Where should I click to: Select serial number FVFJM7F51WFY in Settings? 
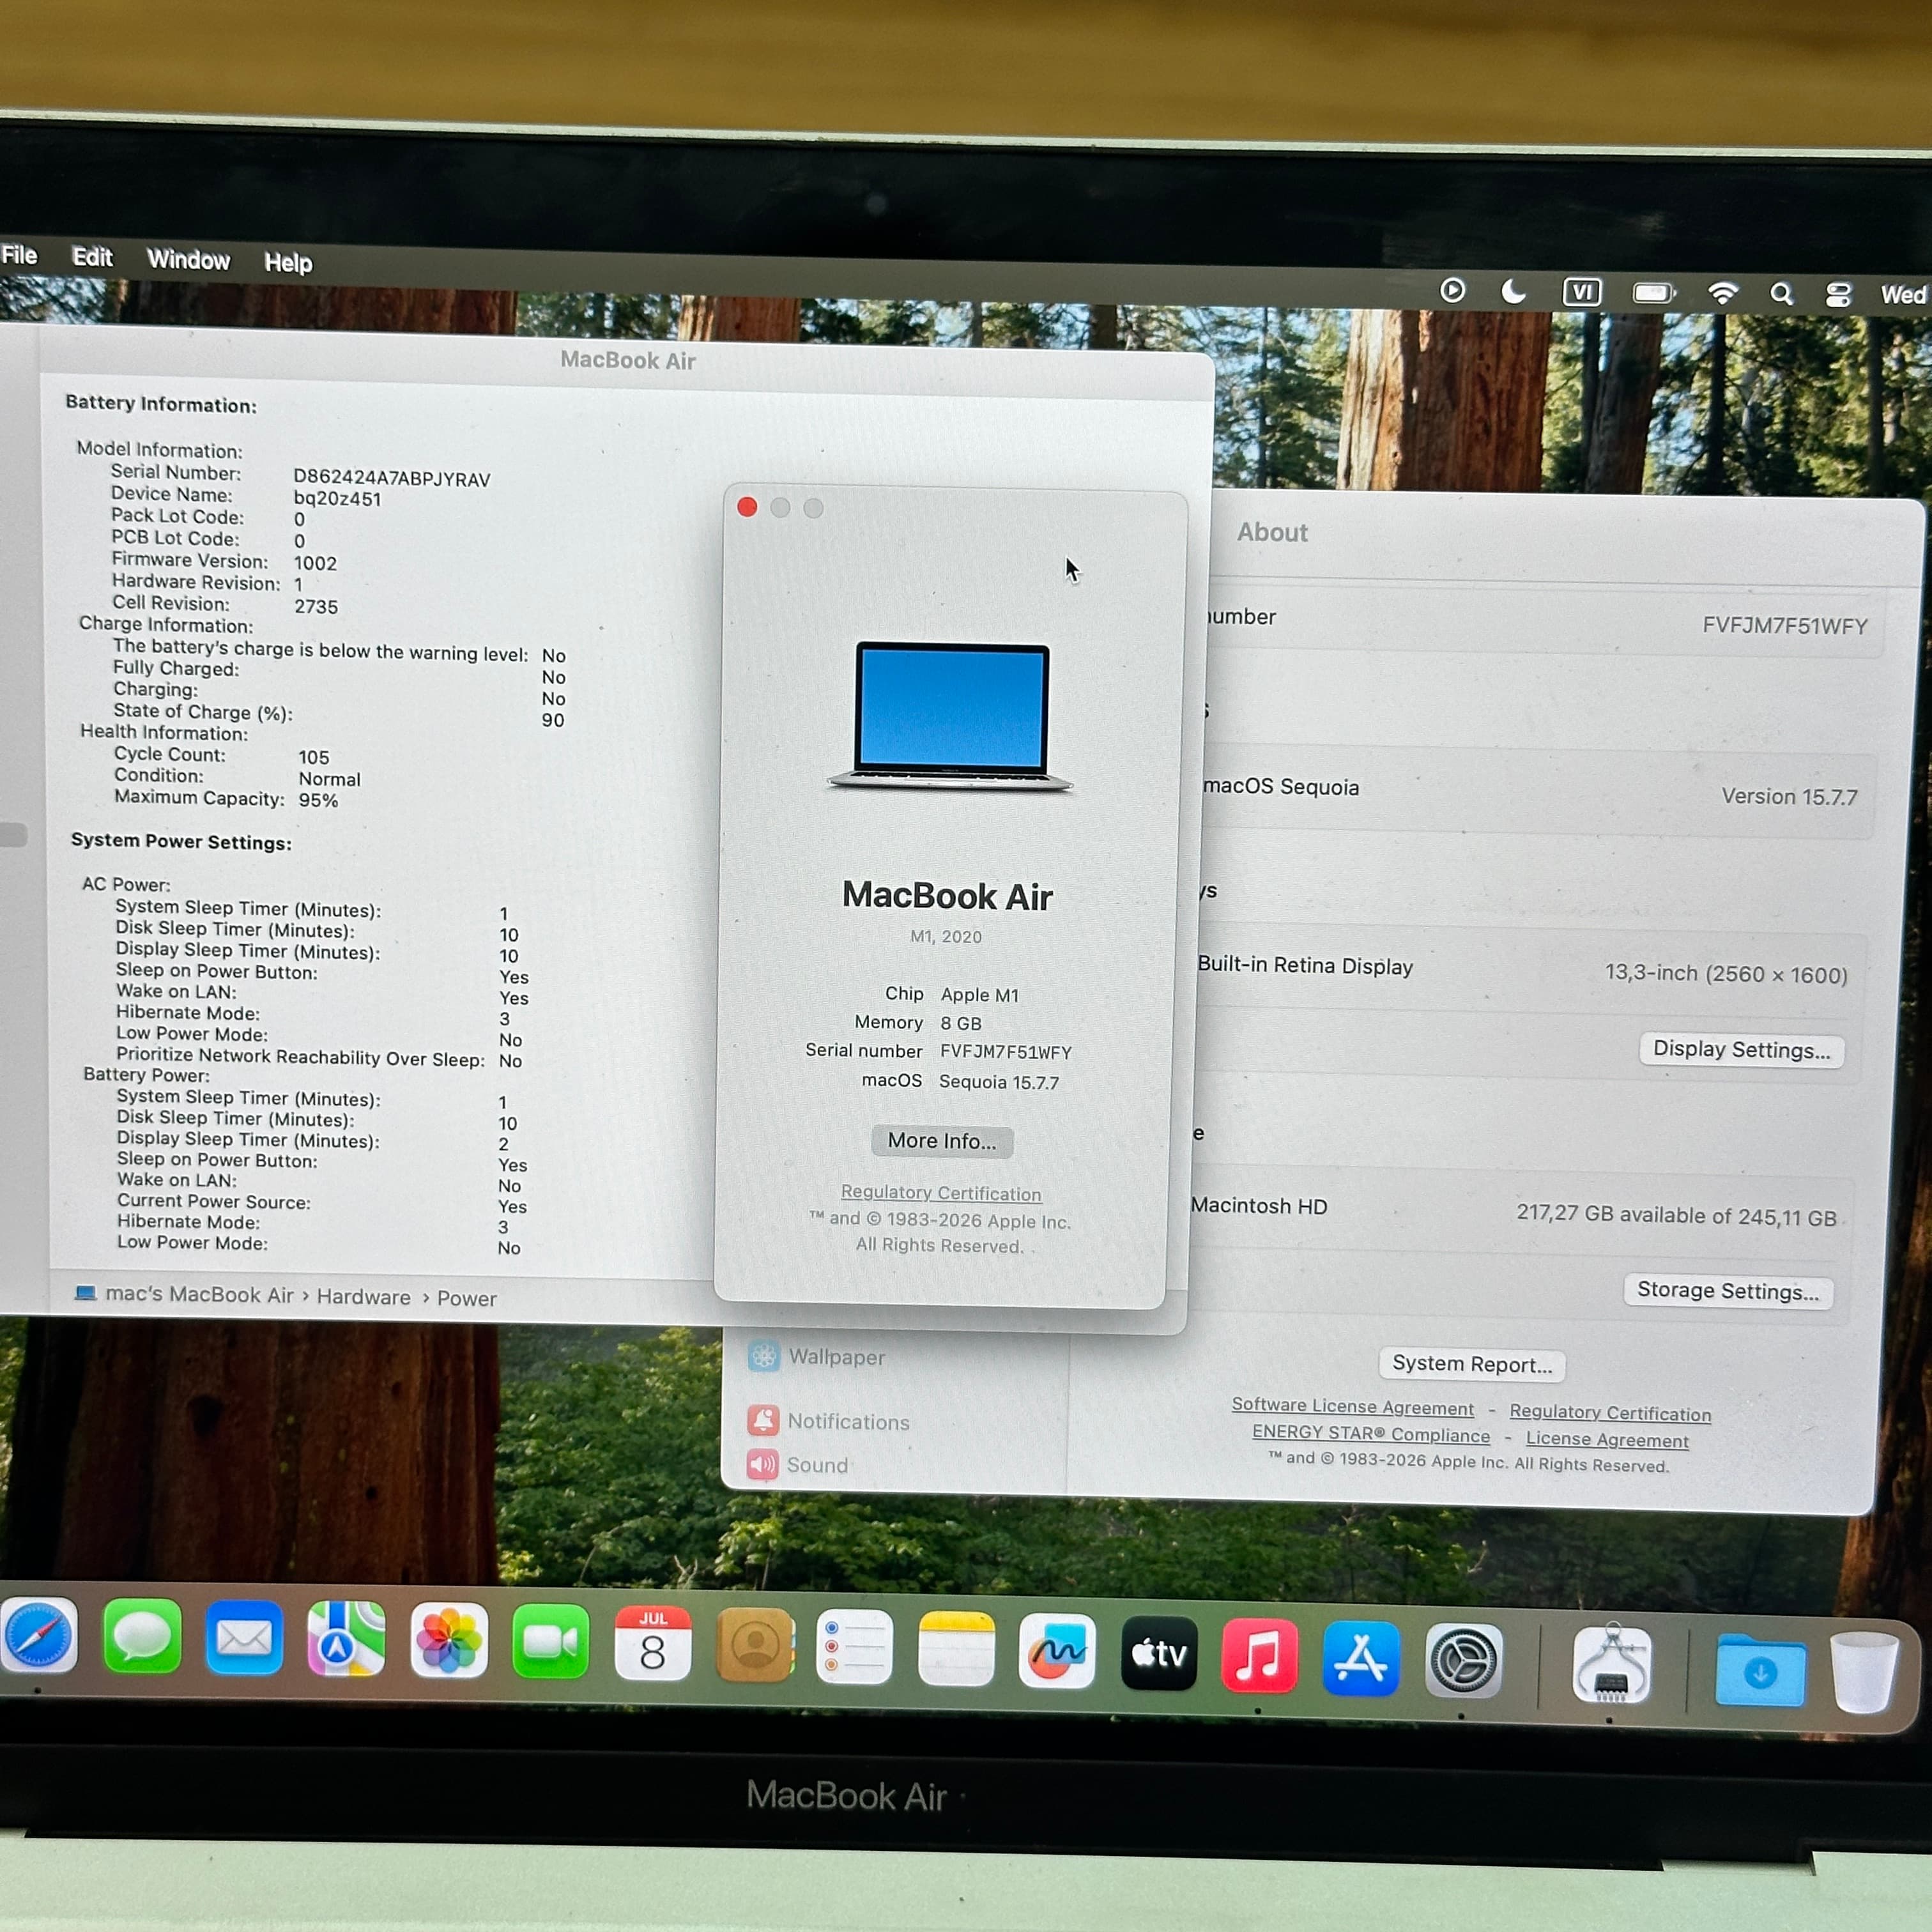[x=1785, y=626]
